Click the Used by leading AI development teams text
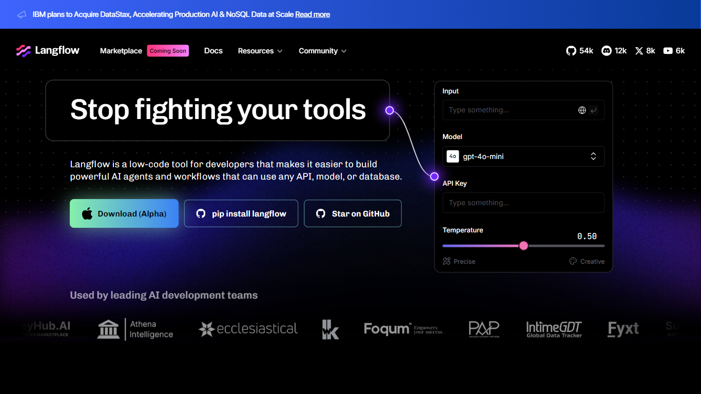701x394 pixels. click(x=164, y=295)
